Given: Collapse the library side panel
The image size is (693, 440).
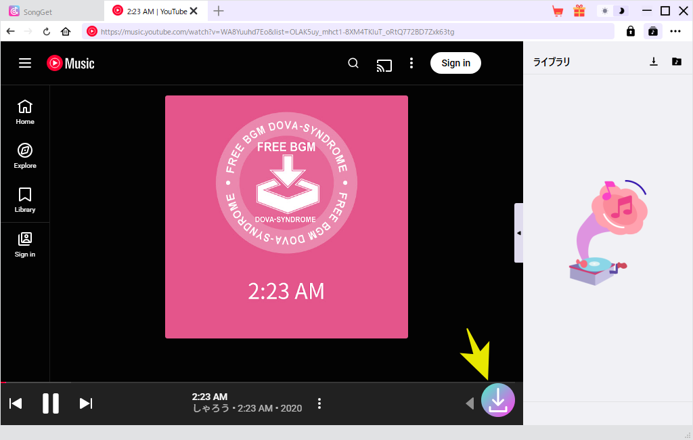Looking at the screenshot, I should pos(518,233).
